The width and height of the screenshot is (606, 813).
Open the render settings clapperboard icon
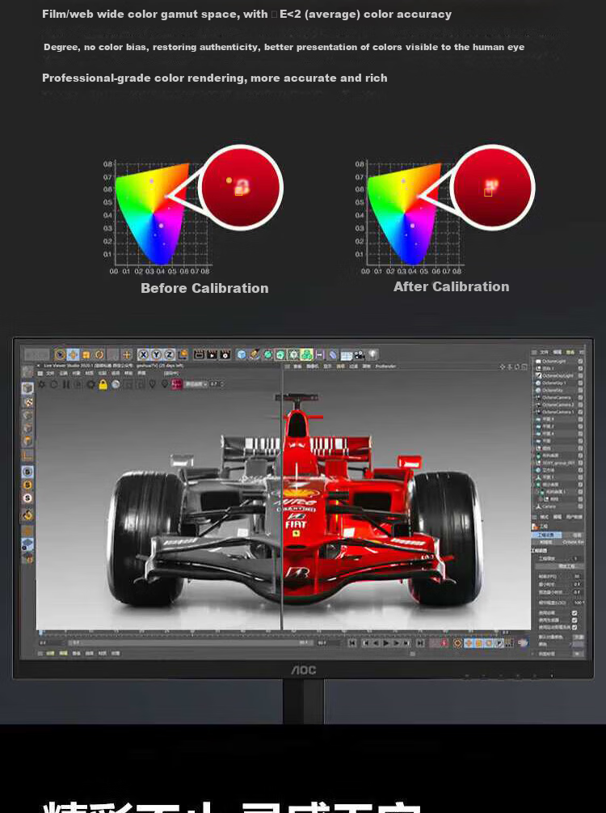click(225, 354)
